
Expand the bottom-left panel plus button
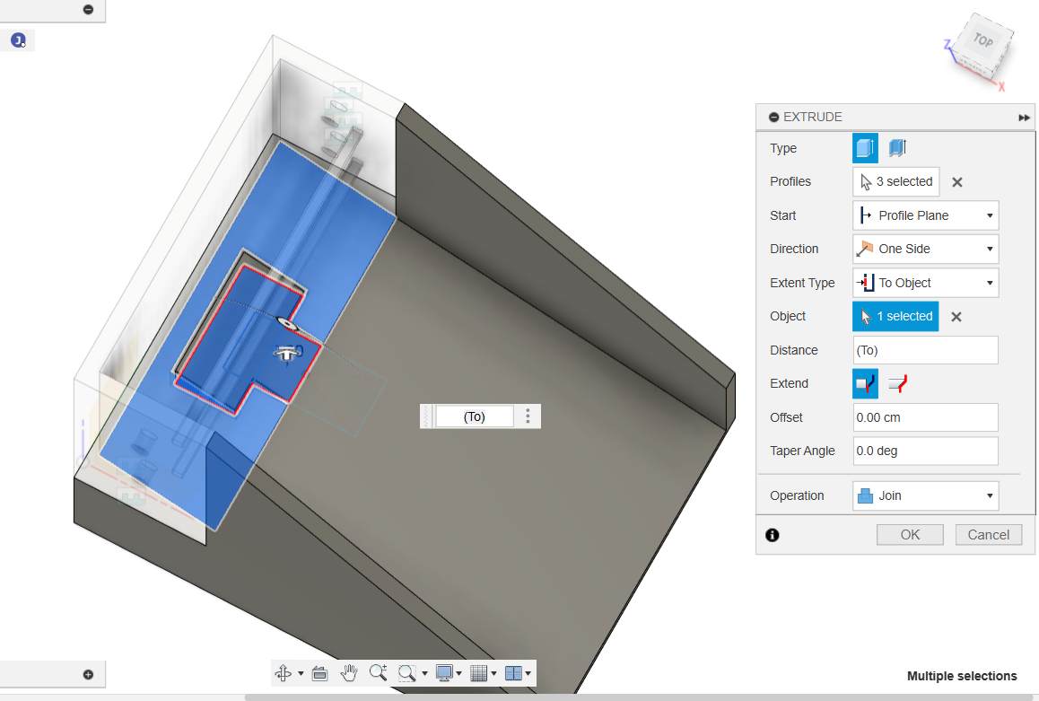(88, 674)
